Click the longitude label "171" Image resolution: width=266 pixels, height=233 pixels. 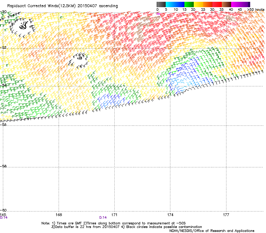(x=114, y=215)
